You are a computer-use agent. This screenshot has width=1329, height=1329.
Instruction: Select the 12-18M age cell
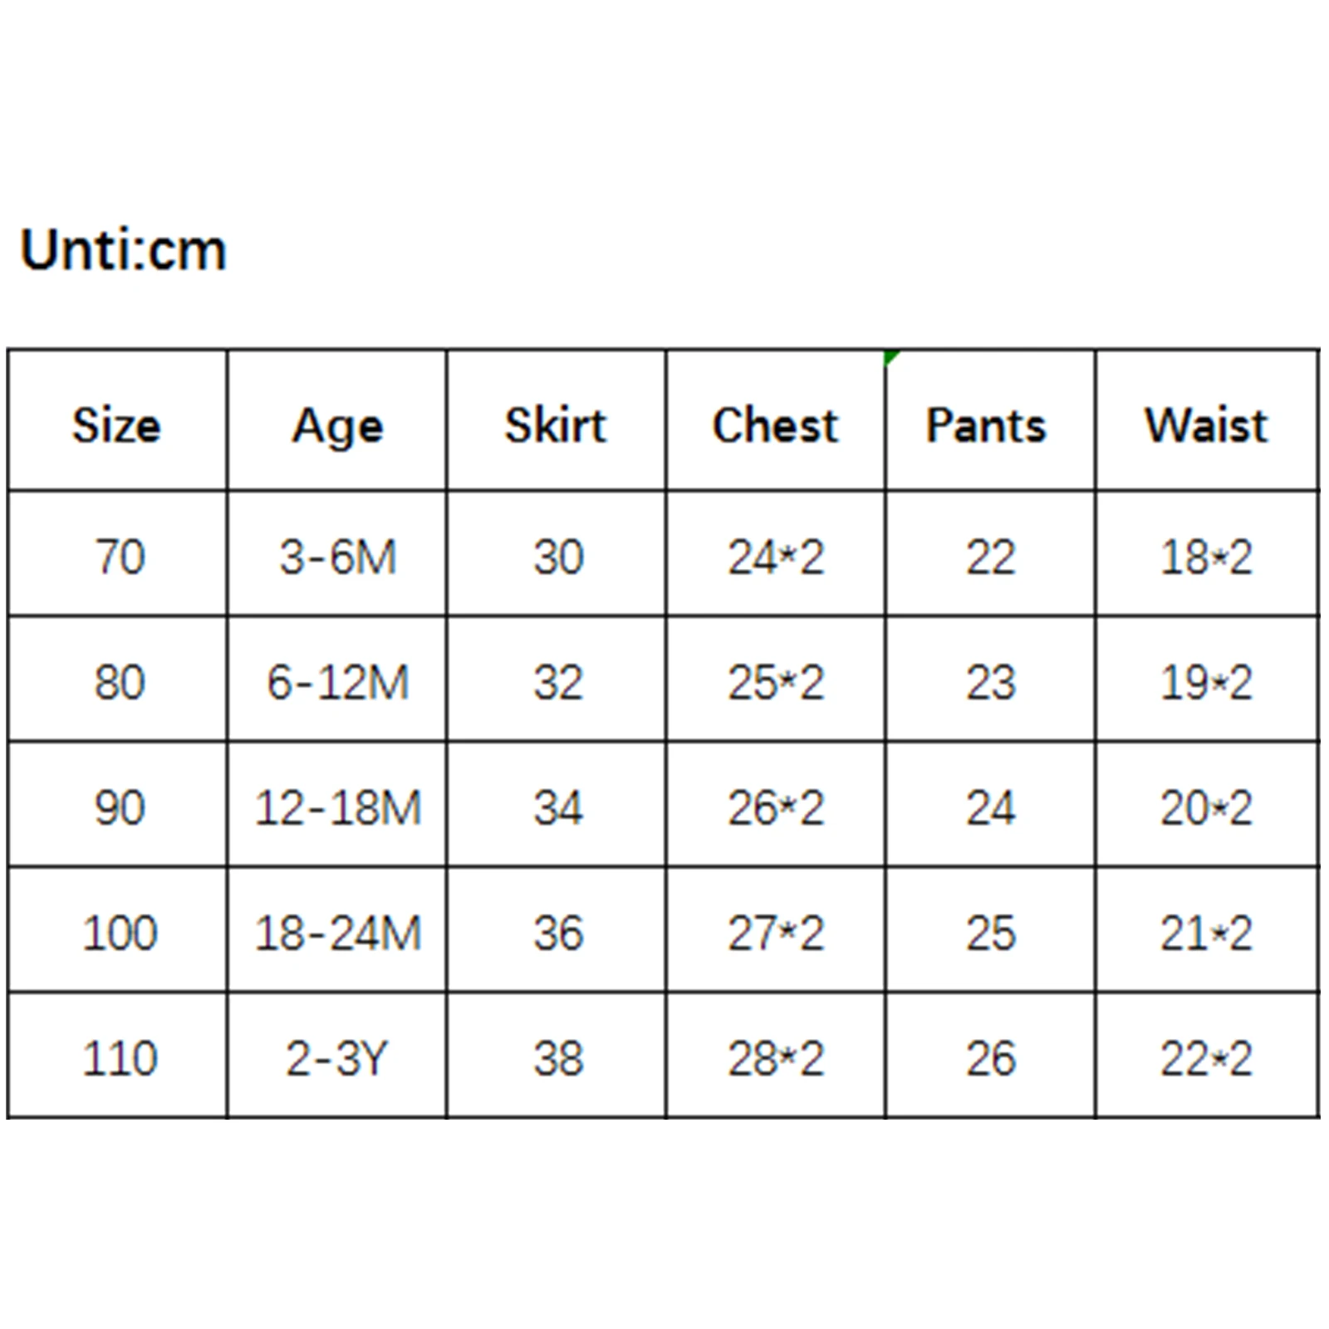click(338, 807)
